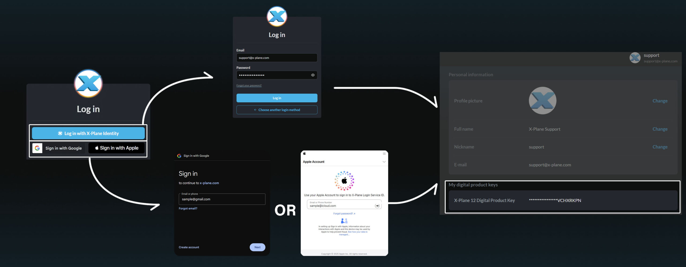This screenshot has width=686, height=267.
Task: Click My digital product keys heading
Action: pyautogui.click(x=473, y=185)
